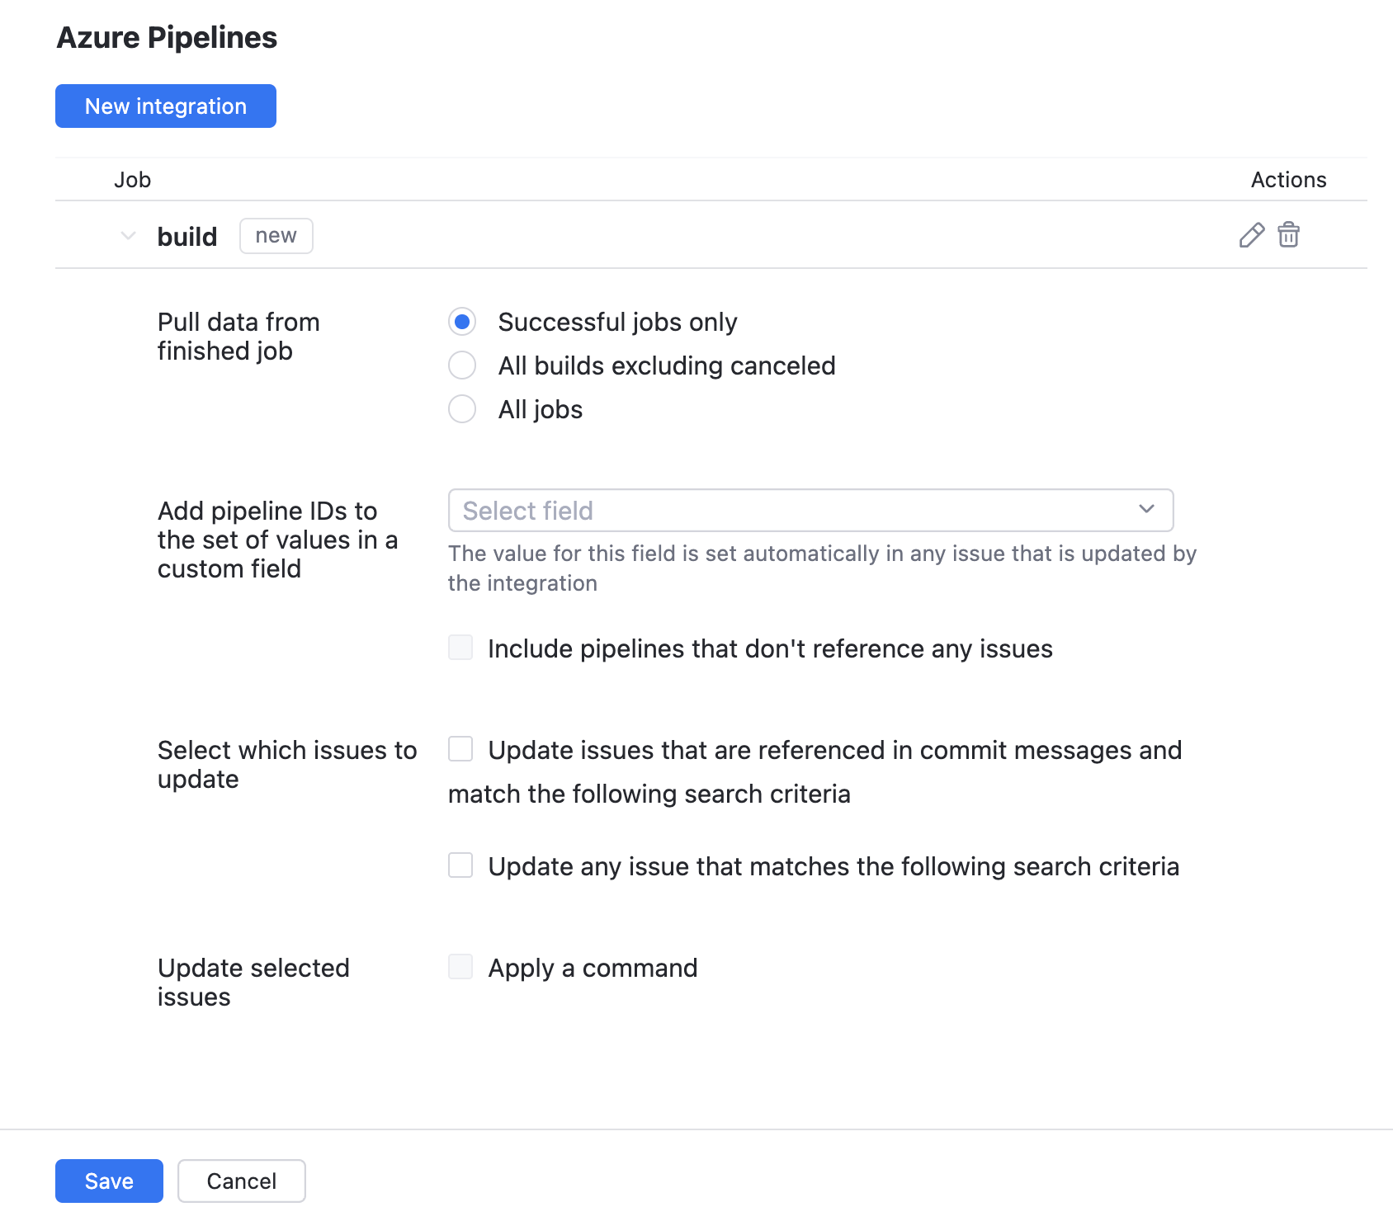Check "Update issues that are referenced in commit messages"
This screenshot has width=1393, height=1221.
(460, 749)
